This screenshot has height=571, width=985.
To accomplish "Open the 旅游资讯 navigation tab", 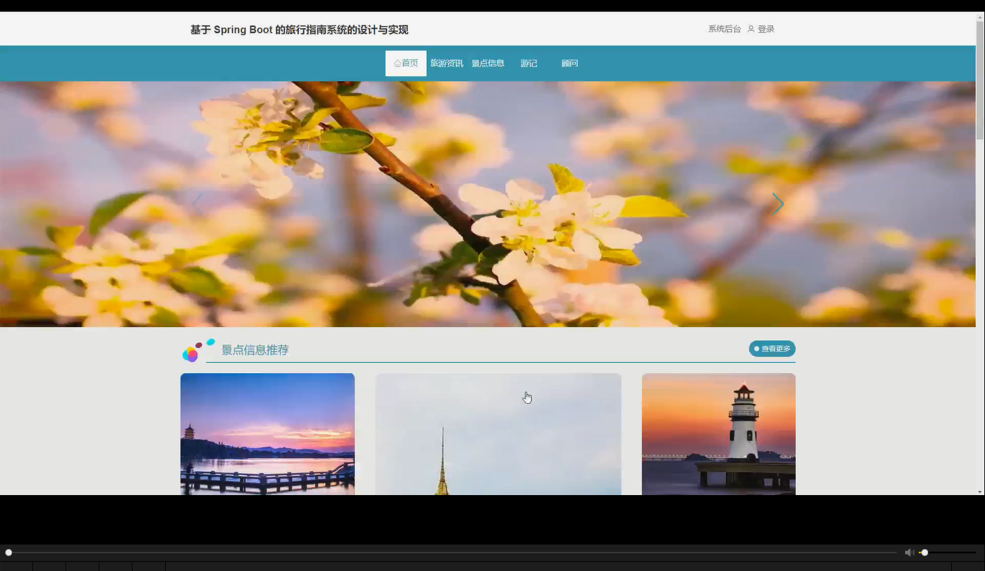I will 446,63.
